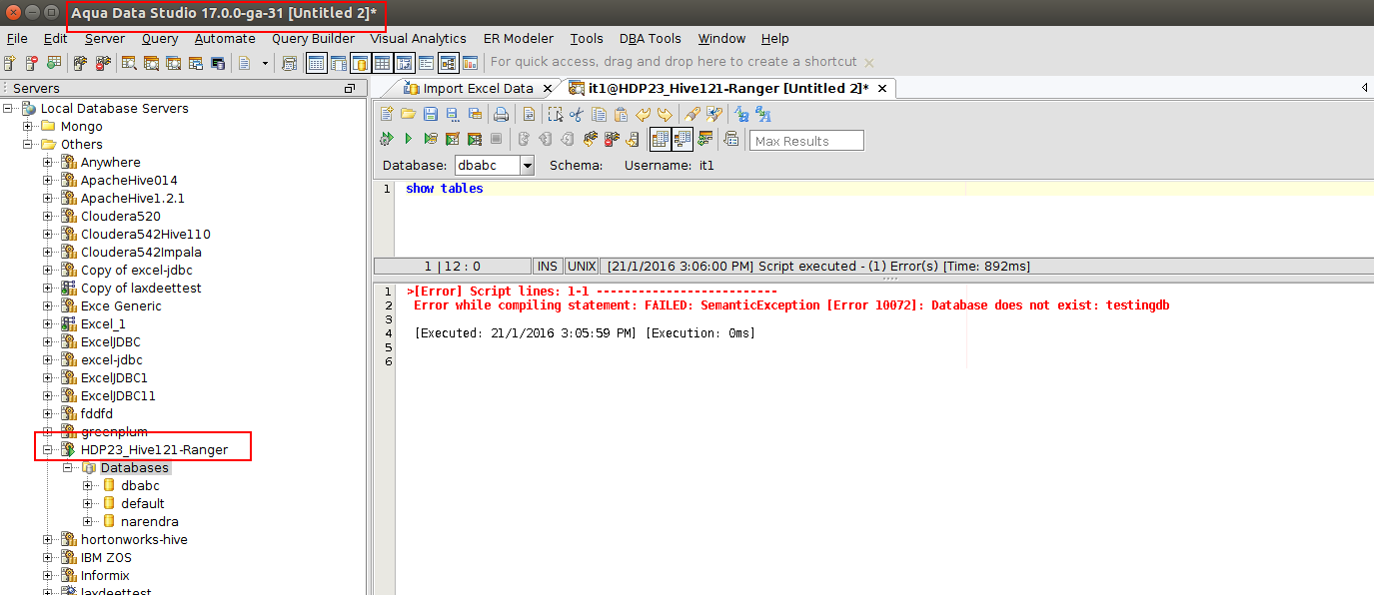Toggle text results button in query toolbar
1374x599 pixels.
click(x=683, y=138)
